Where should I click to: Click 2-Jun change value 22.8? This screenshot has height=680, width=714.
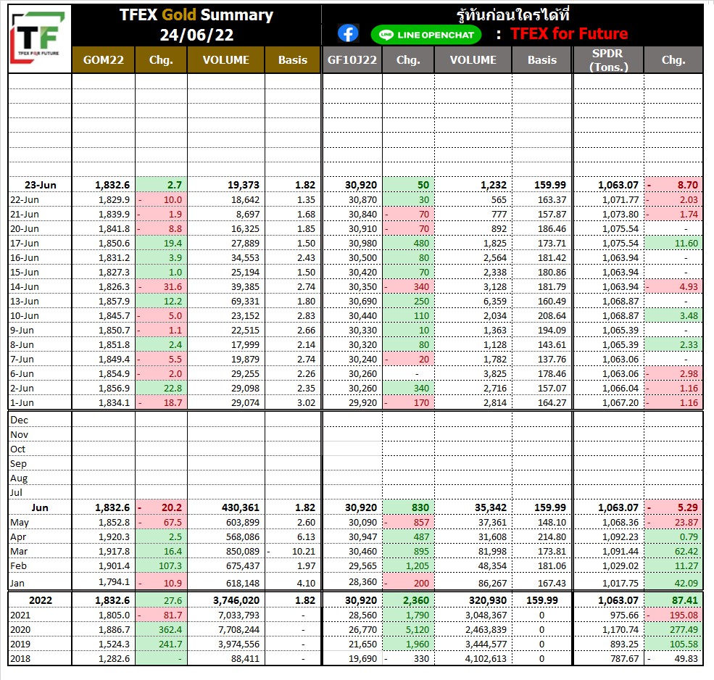(x=173, y=388)
